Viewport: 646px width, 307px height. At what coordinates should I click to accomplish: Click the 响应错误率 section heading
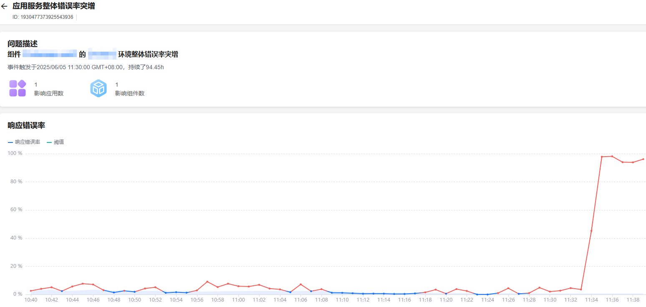[26, 125]
